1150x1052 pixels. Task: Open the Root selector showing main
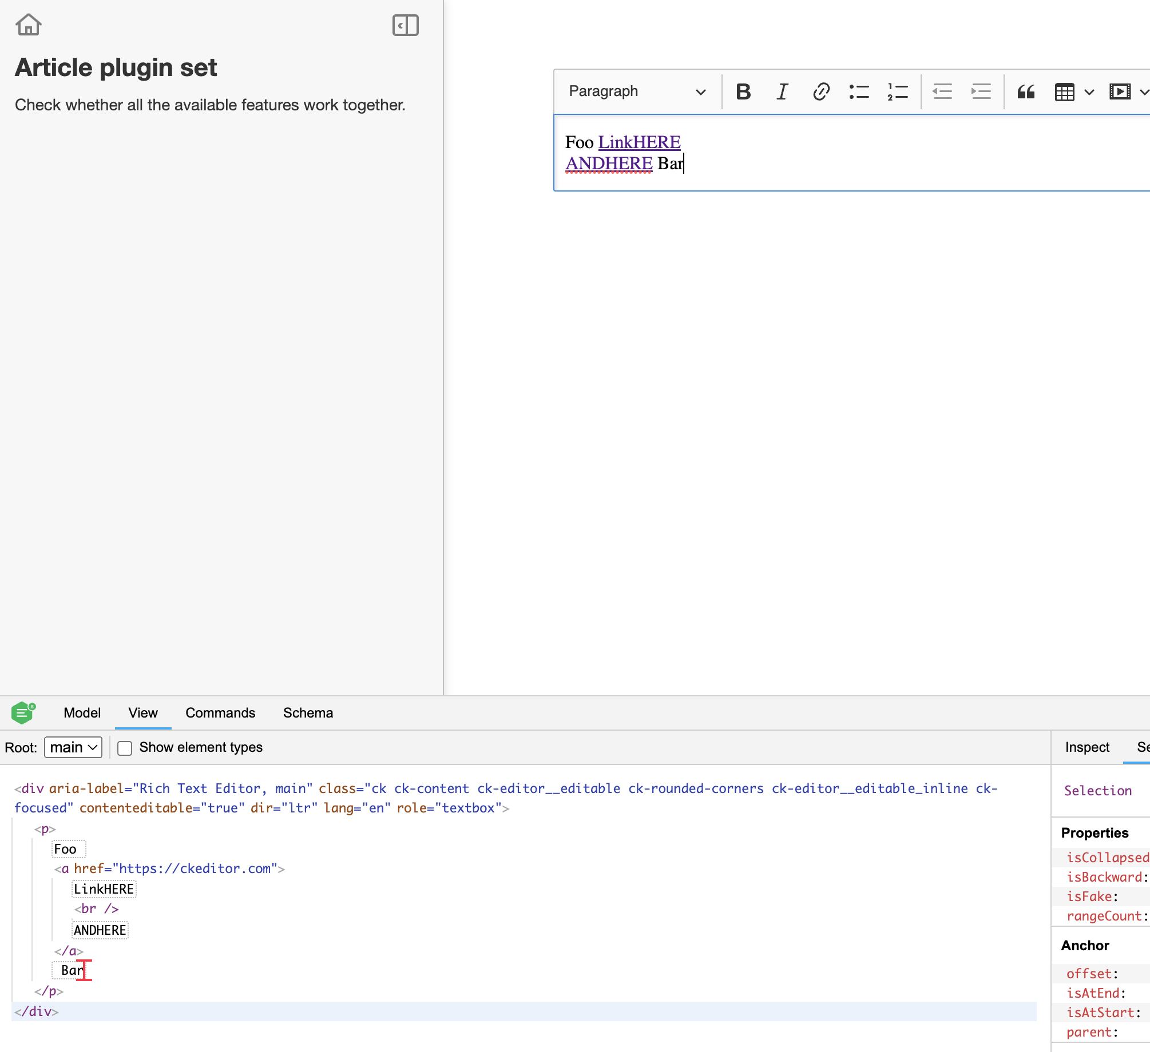point(73,747)
